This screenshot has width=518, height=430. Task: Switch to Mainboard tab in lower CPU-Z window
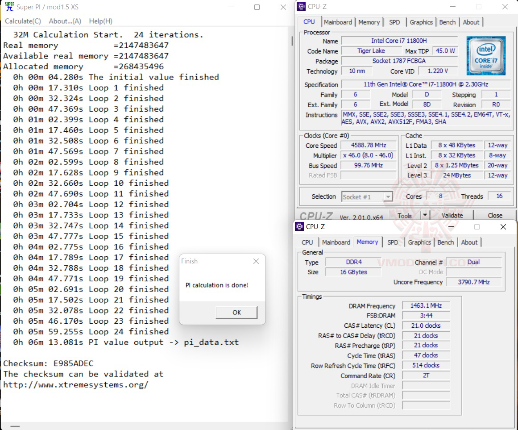coord(336,242)
